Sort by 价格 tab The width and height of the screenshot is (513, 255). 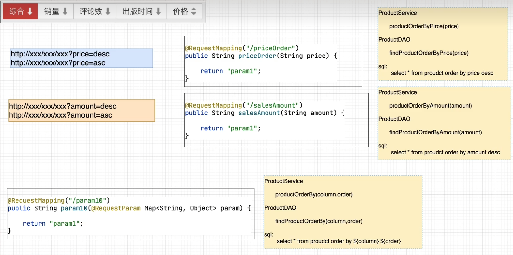coord(184,11)
